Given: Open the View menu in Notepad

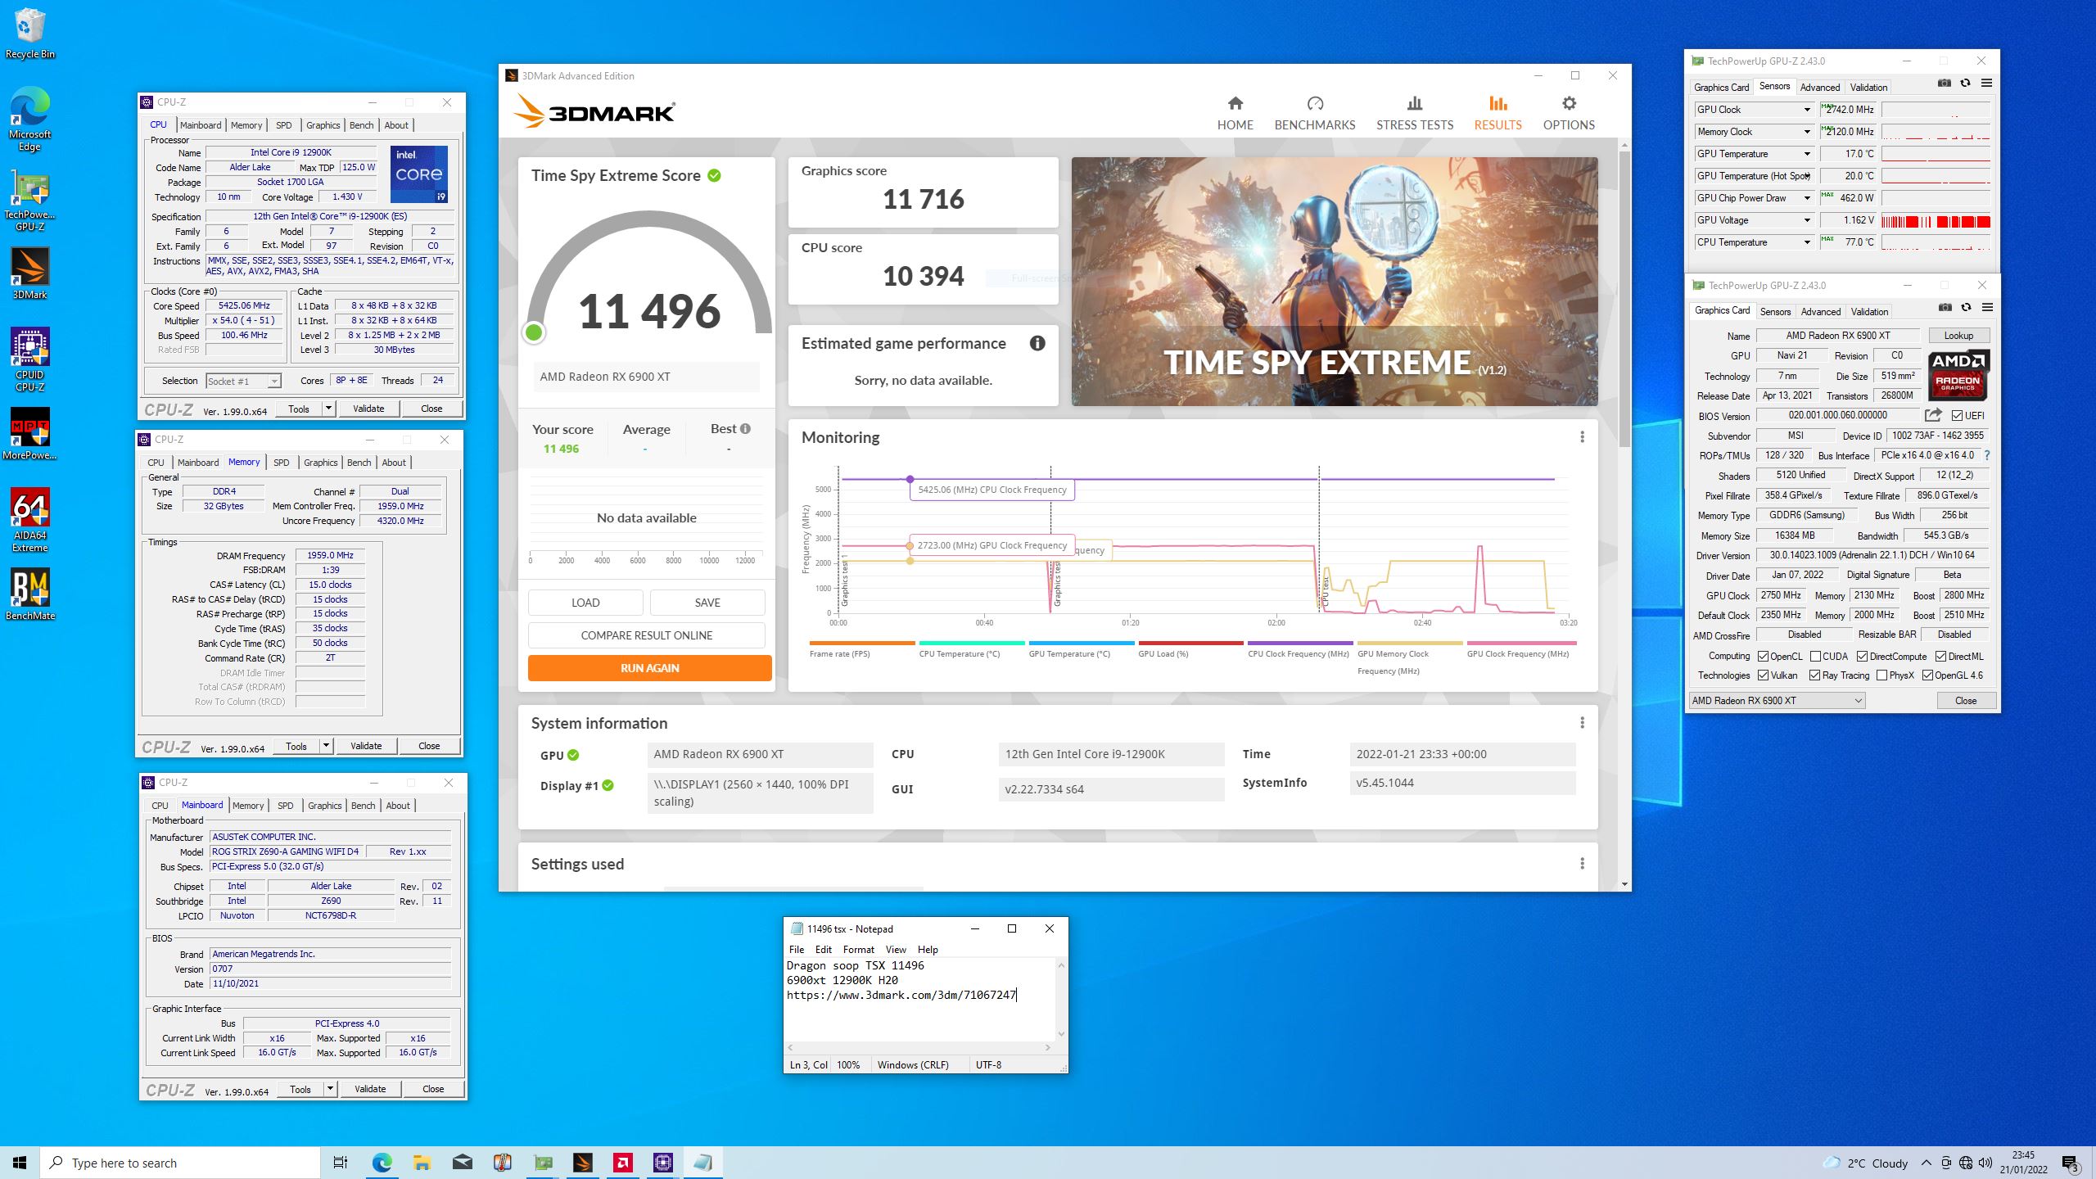Looking at the screenshot, I should coord(896,950).
